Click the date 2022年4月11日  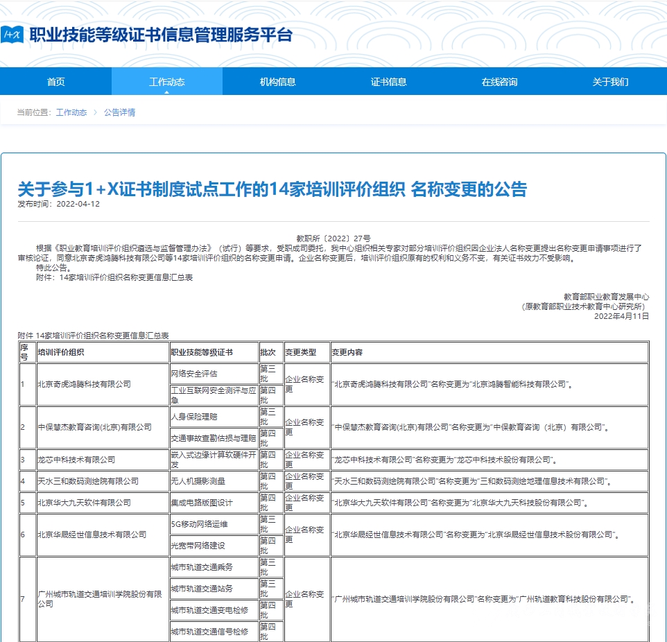coord(621,316)
